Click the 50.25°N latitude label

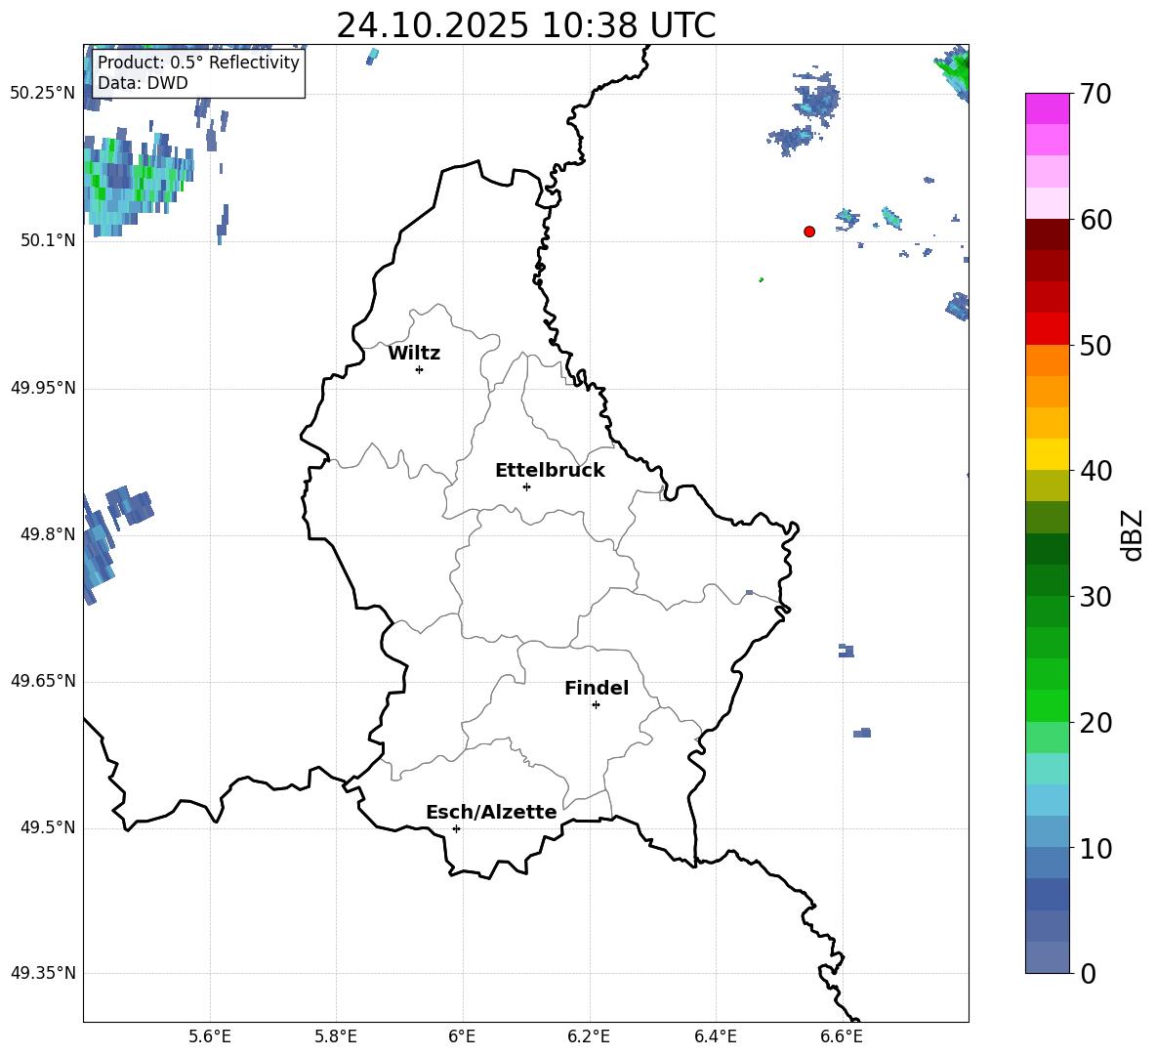(43, 94)
